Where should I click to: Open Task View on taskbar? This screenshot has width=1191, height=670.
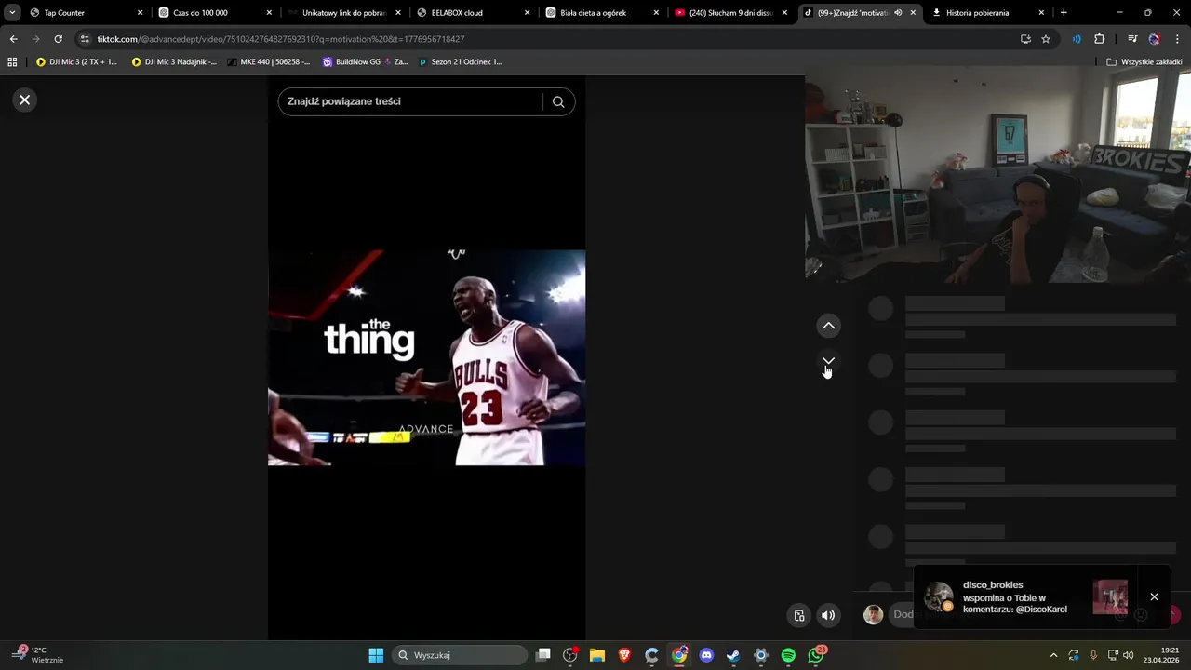(x=543, y=655)
